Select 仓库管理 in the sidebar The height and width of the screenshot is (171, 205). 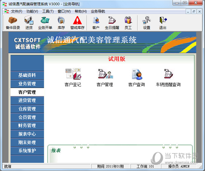pos(27,109)
